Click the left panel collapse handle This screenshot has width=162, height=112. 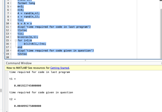pyautogui.click(x=3, y=53)
